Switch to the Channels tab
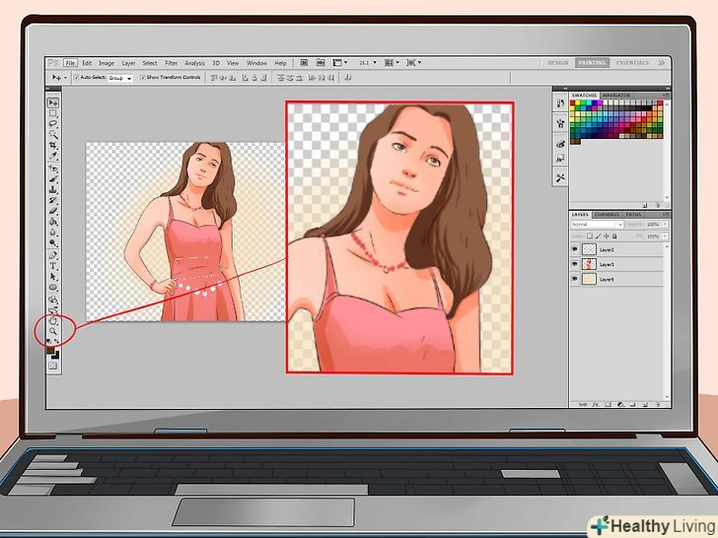This screenshot has width=718, height=538. click(x=608, y=214)
